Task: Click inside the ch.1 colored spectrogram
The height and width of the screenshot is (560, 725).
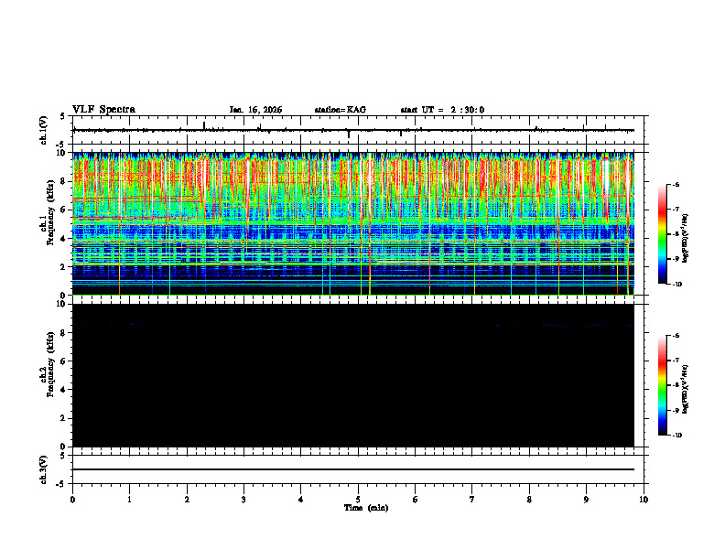Action: coord(352,223)
